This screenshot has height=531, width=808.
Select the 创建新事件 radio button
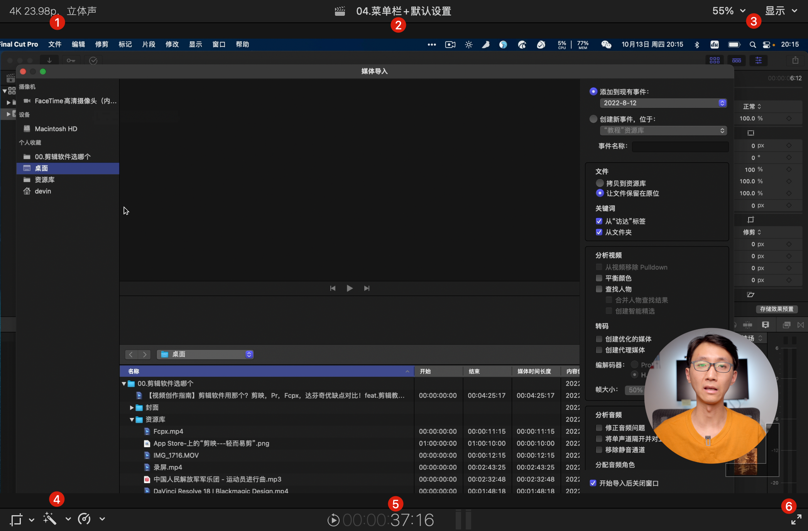(593, 119)
